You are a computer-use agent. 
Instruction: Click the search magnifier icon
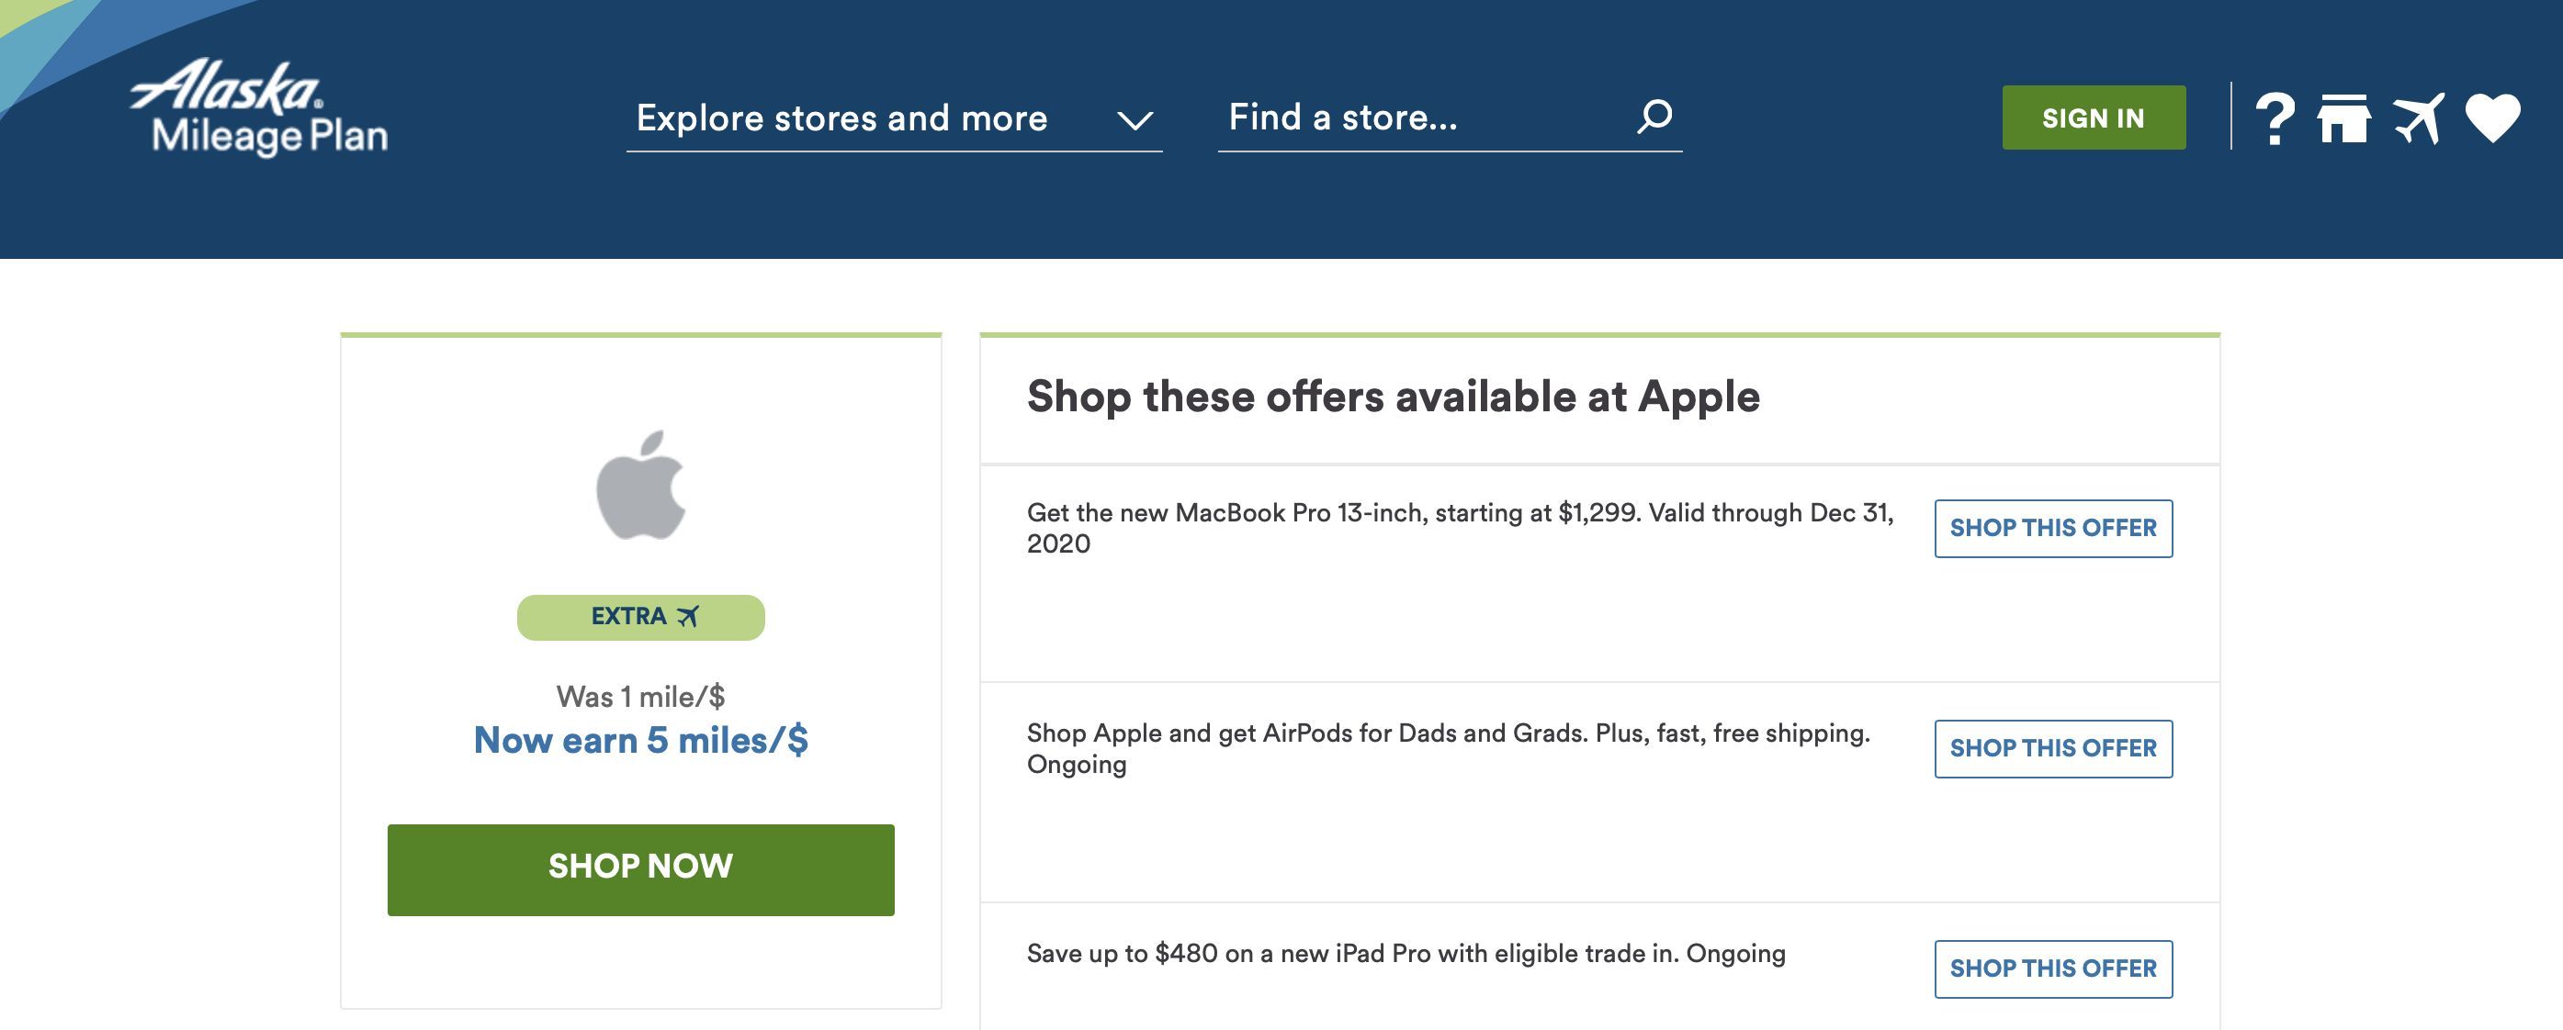1654,117
